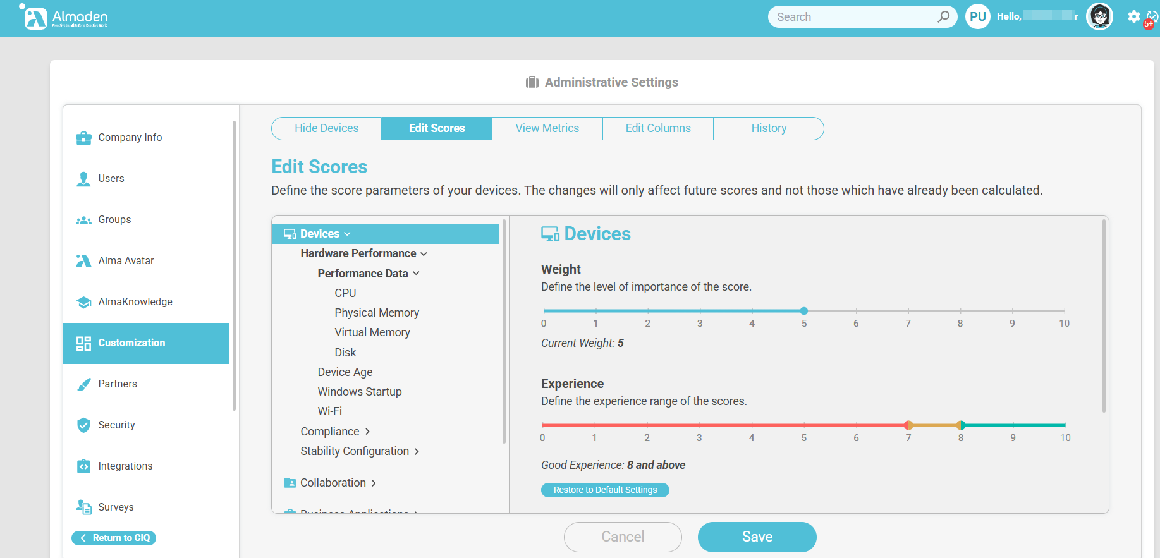The image size is (1160, 558).
Task: Click Restore to Default Settings
Action: [x=605, y=490]
